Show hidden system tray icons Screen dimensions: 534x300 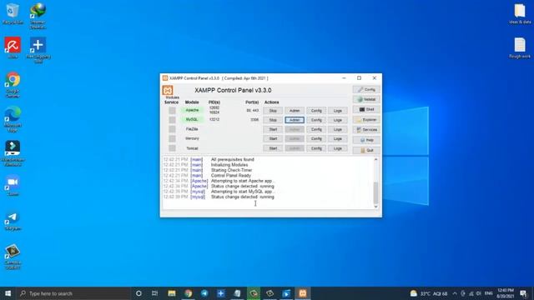[455, 293]
